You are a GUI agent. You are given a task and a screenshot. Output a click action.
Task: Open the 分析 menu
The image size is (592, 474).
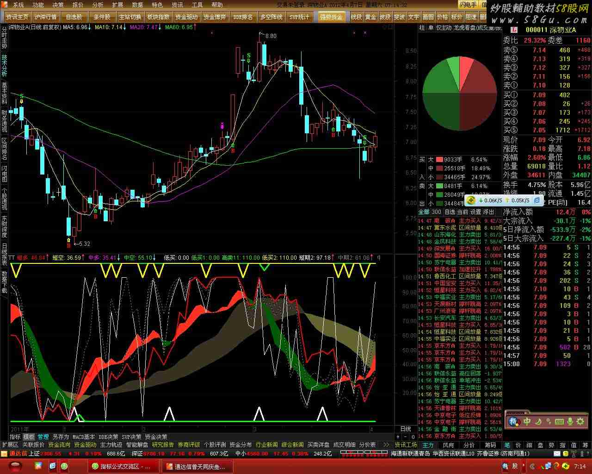pos(98,5)
